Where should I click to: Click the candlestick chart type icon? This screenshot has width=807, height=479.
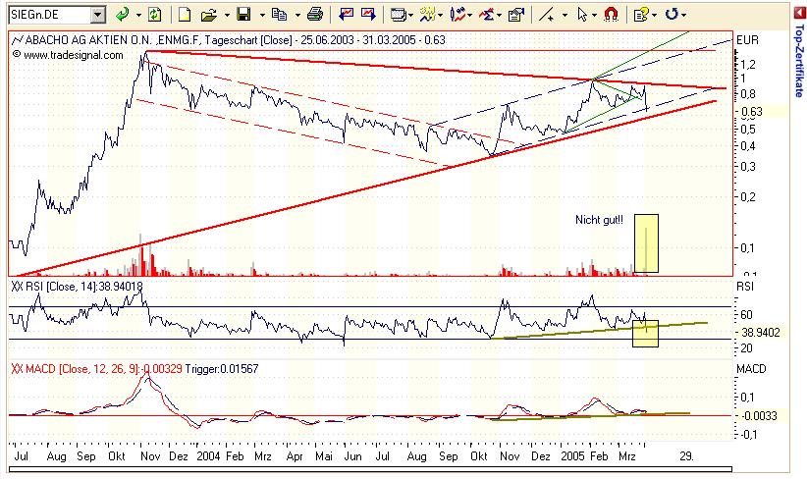point(457,15)
